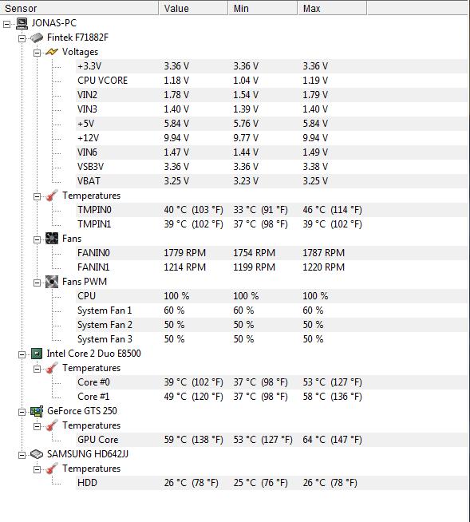Click the Sensor column header
470x522 pixels.
point(79,8)
